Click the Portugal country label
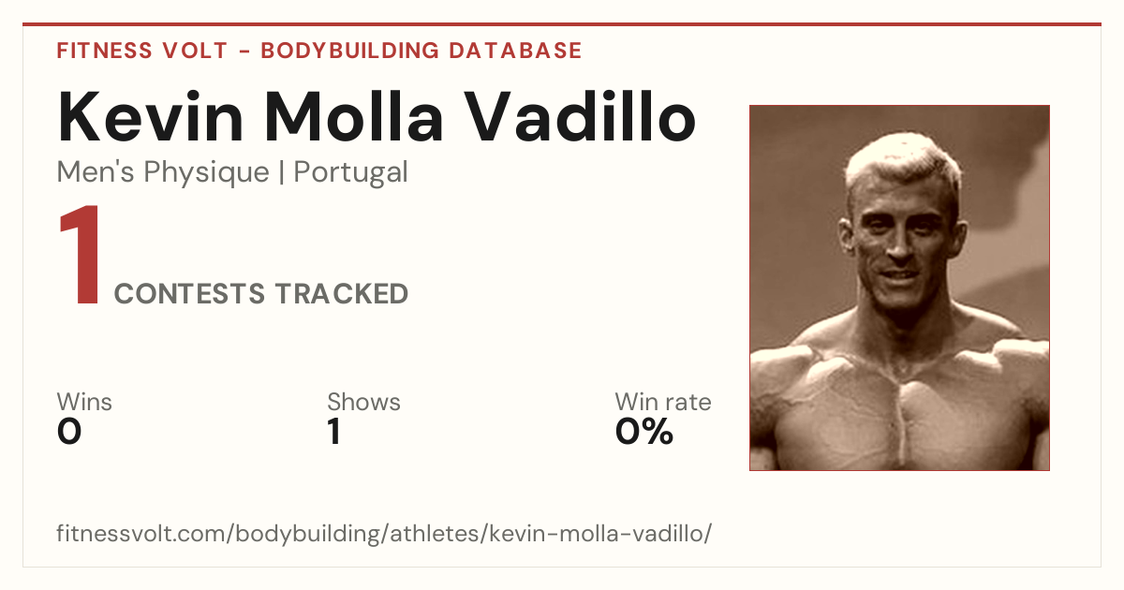 [x=351, y=172]
